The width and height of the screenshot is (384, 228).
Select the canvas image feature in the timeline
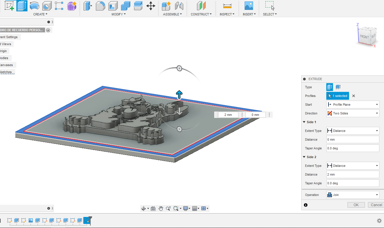[x=30, y=220]
